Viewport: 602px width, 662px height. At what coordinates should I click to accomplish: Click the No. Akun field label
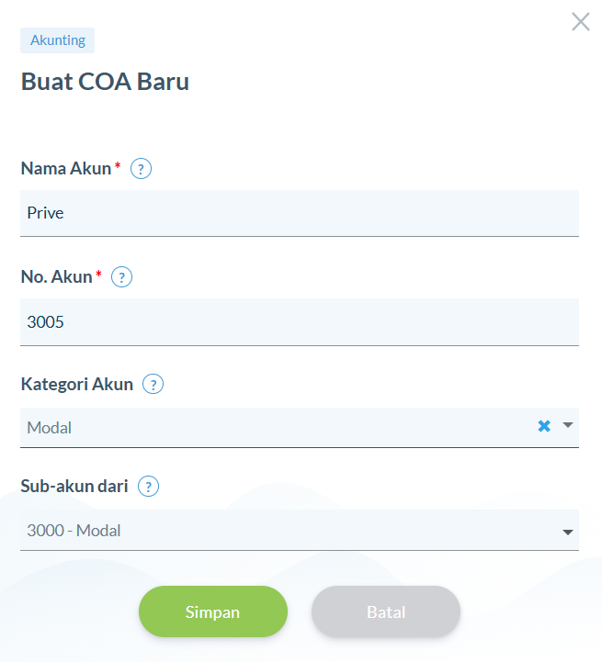[57, 277]
